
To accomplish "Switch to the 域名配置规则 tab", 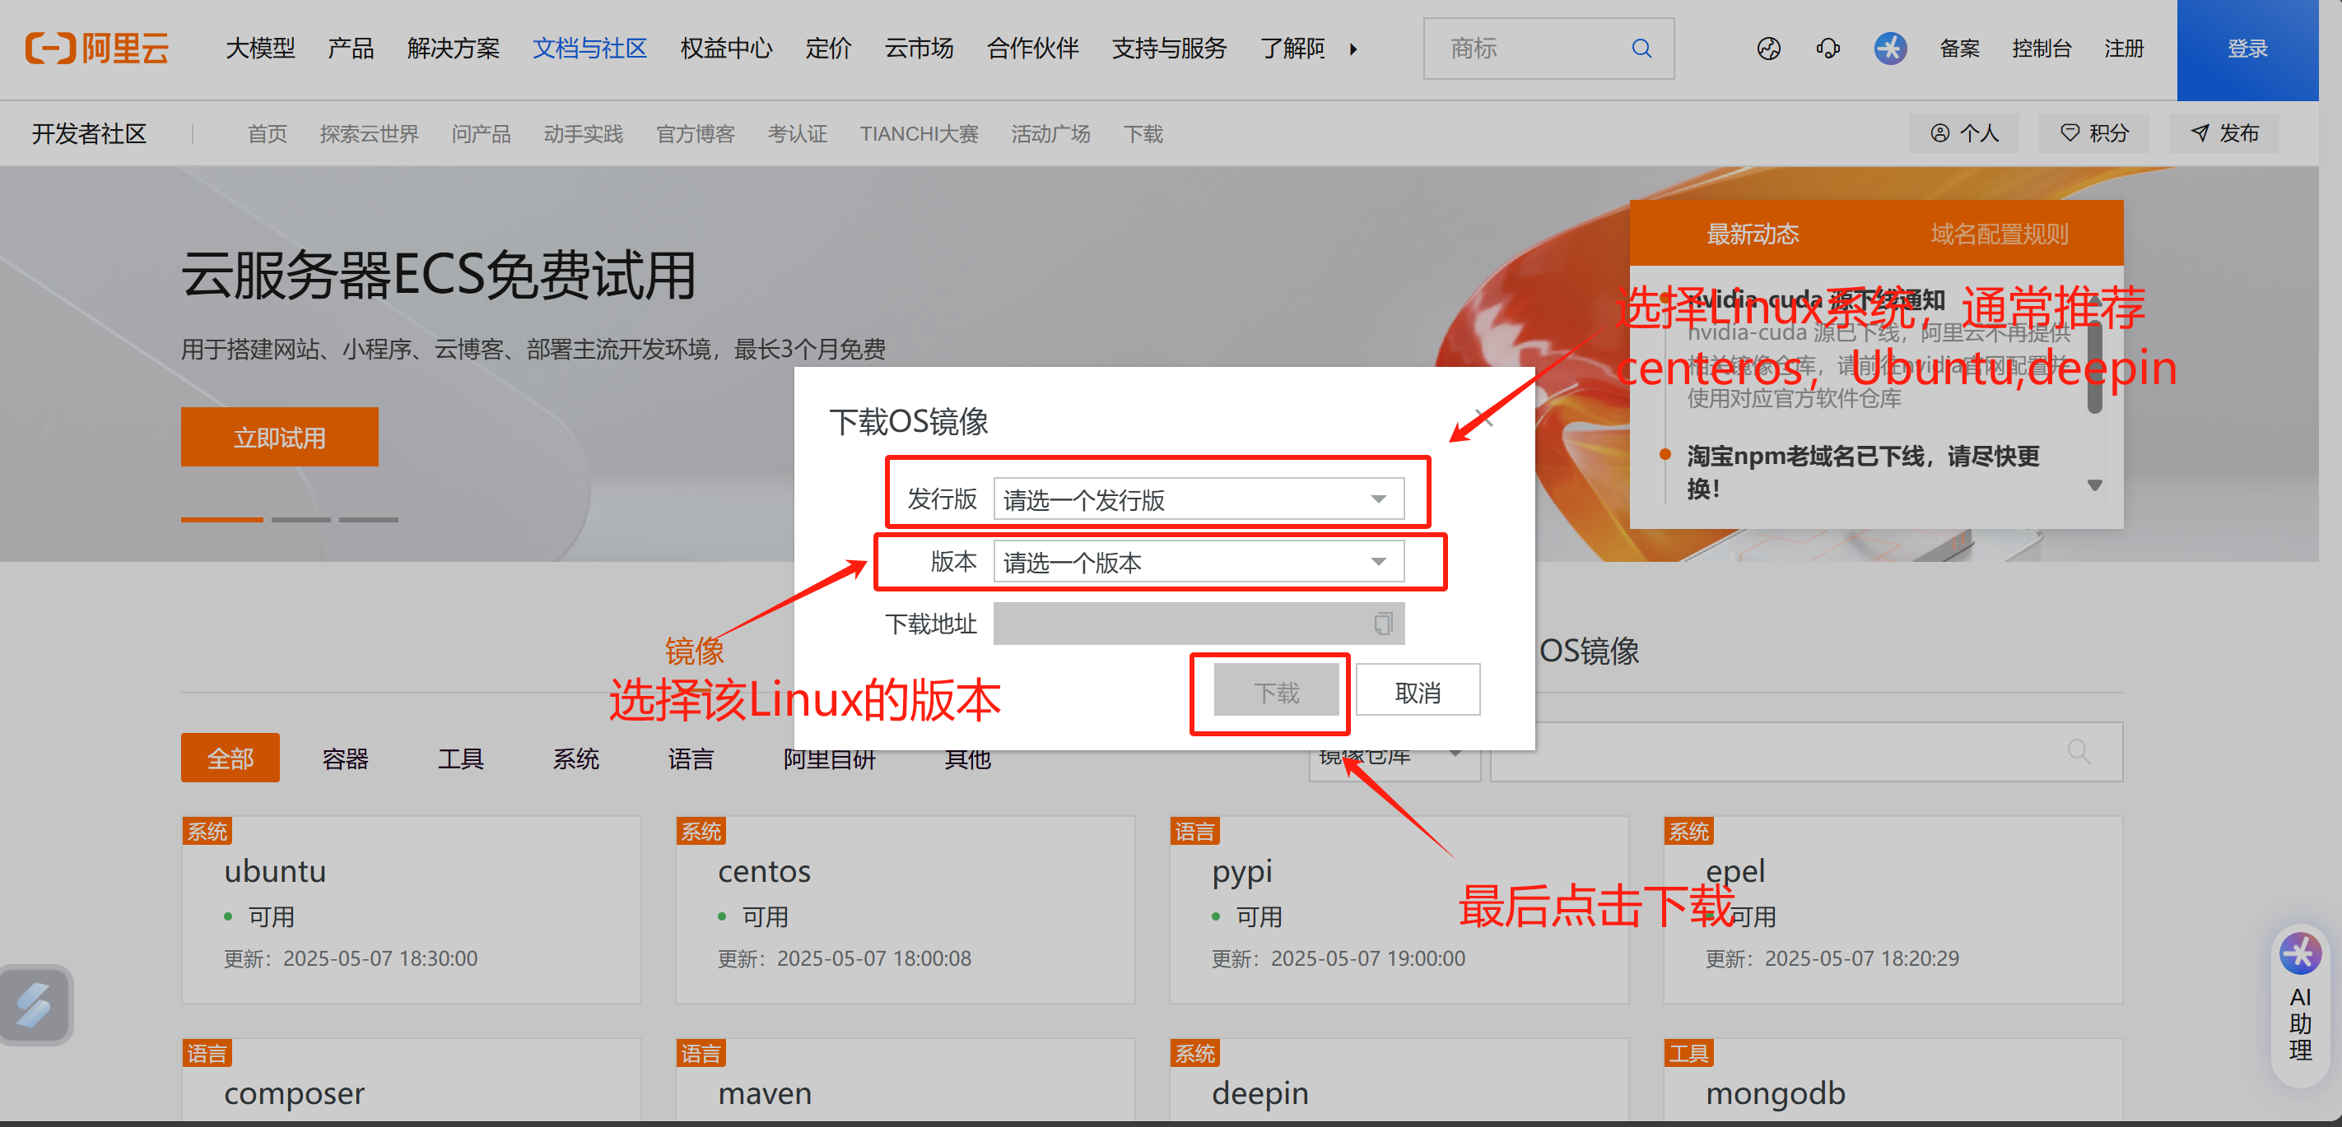I will click(x=1999, y=234).
